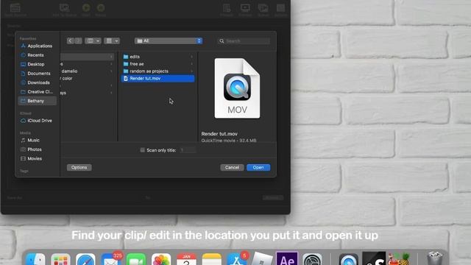The width and height of the screenshot is (471, 265).
Task: Select the damelio folder row
Action: coord(87,71)
